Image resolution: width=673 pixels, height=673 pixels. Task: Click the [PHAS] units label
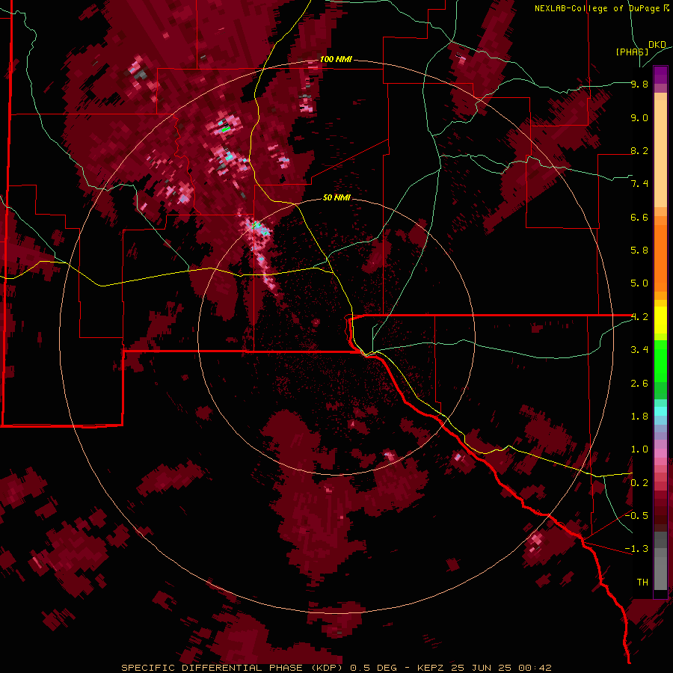pyautogui.click(x=632, y=52)
